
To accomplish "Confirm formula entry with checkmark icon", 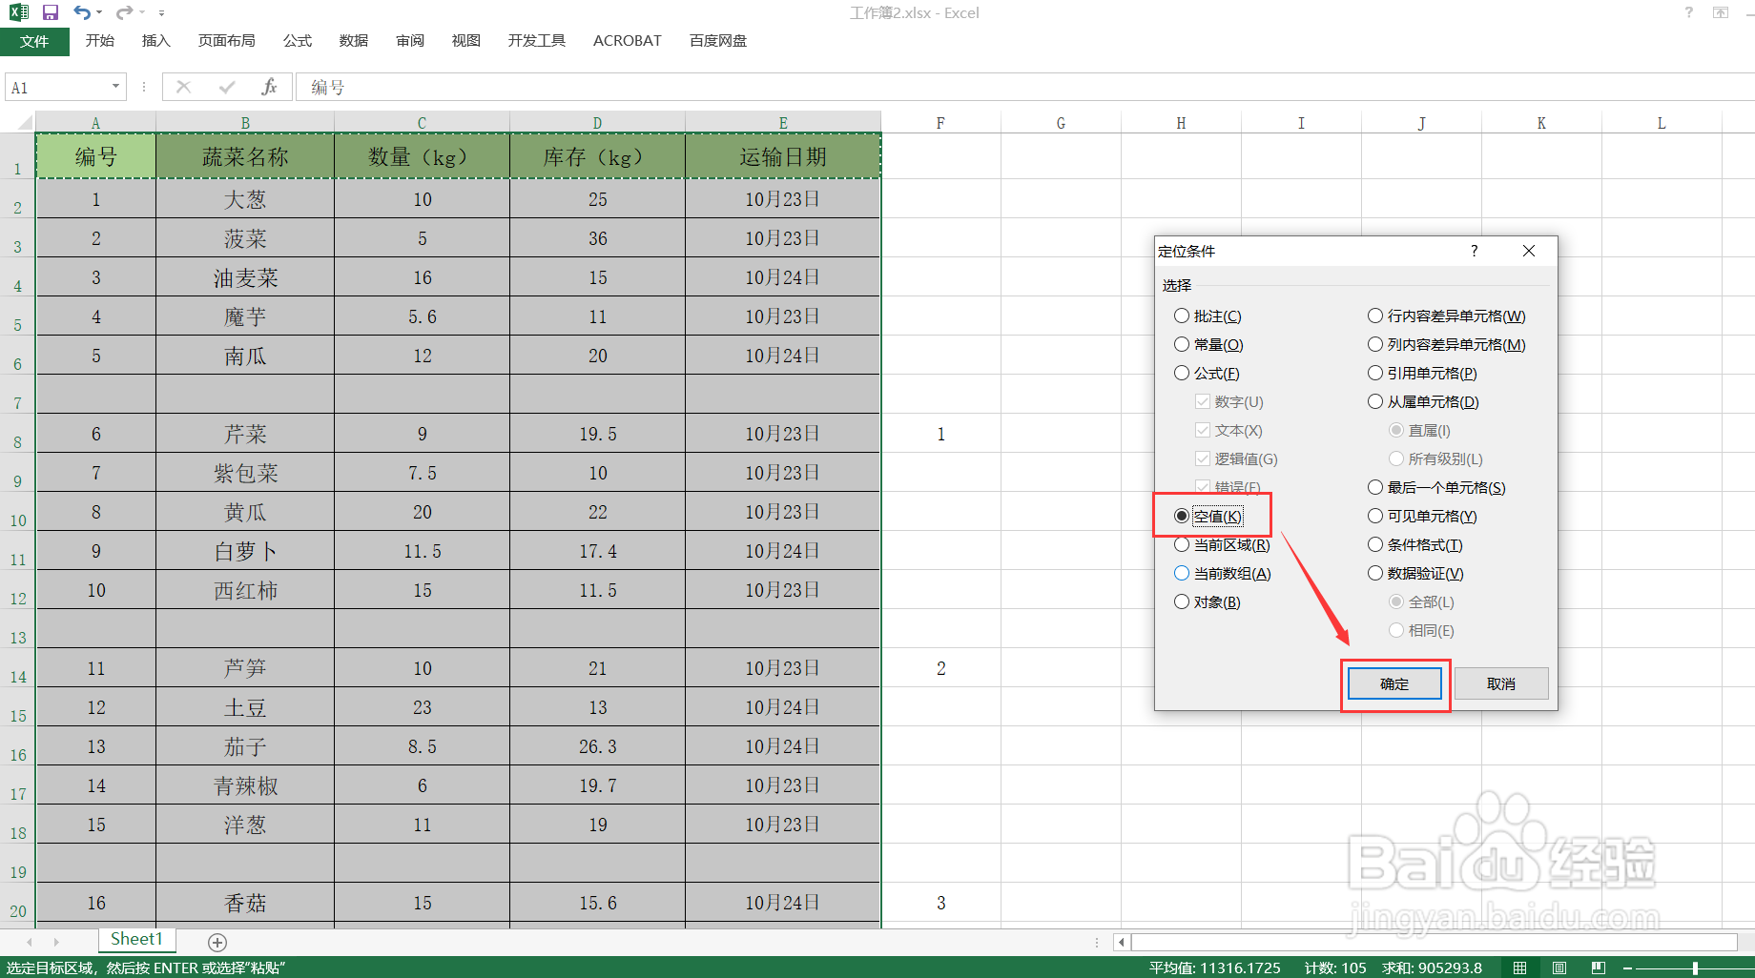I will [x=226, y=87].
